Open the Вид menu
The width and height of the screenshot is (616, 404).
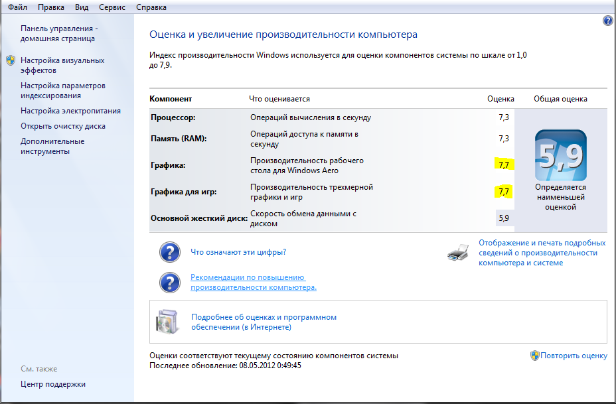[82, 7]
